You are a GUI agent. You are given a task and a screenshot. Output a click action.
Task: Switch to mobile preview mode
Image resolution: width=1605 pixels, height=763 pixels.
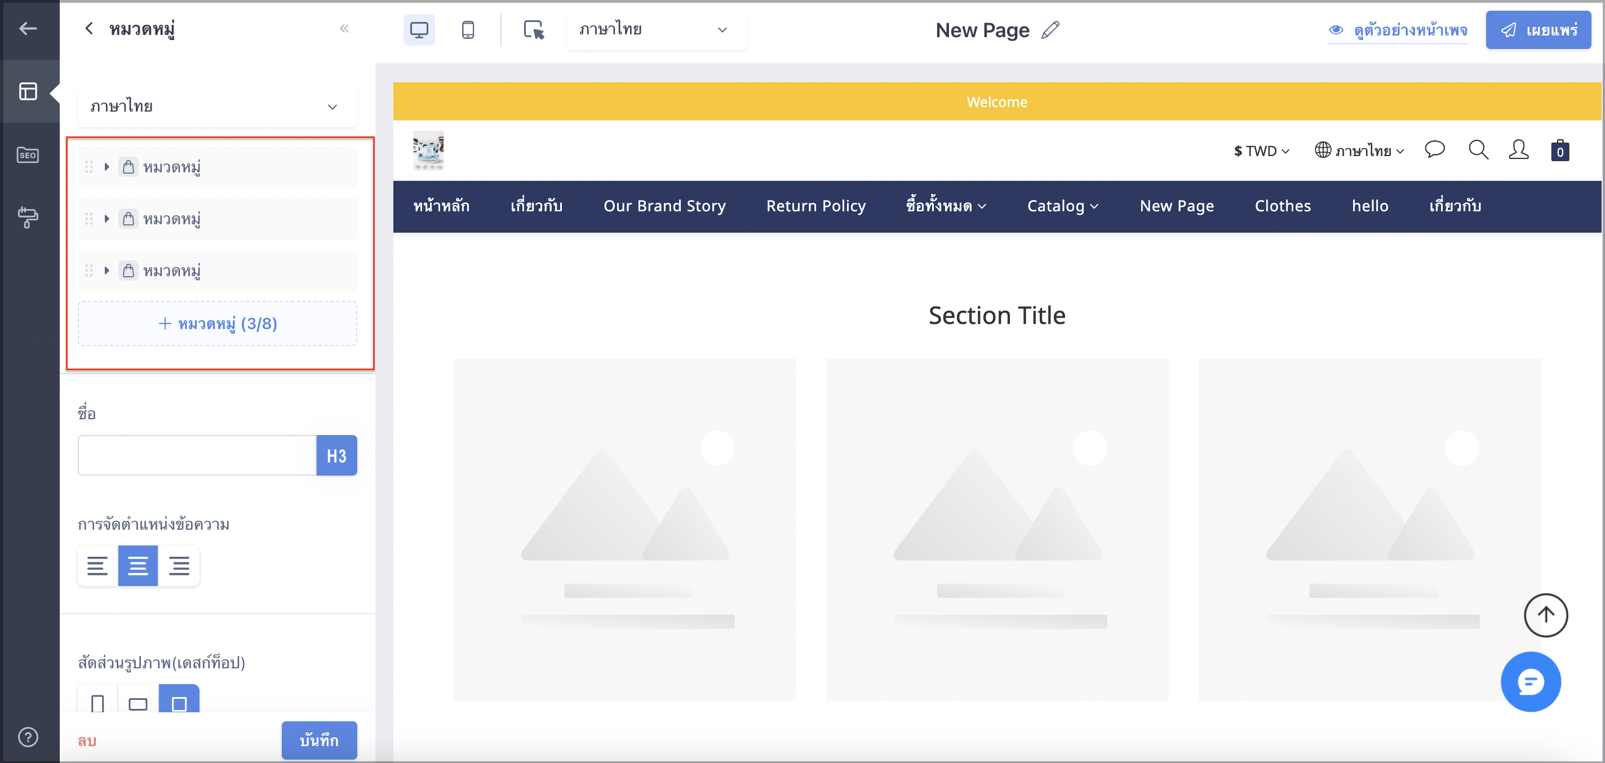[468, 30]
